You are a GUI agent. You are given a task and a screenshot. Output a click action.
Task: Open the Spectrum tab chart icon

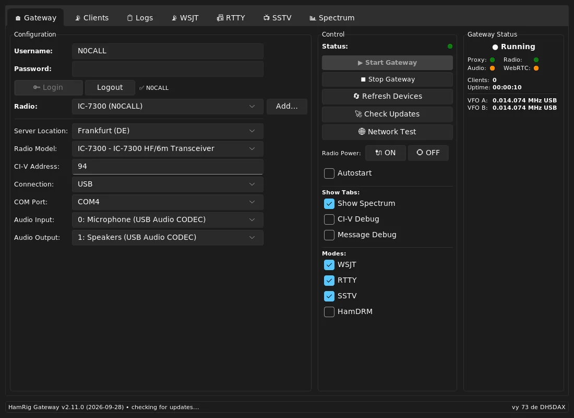[x=332, y=18]
